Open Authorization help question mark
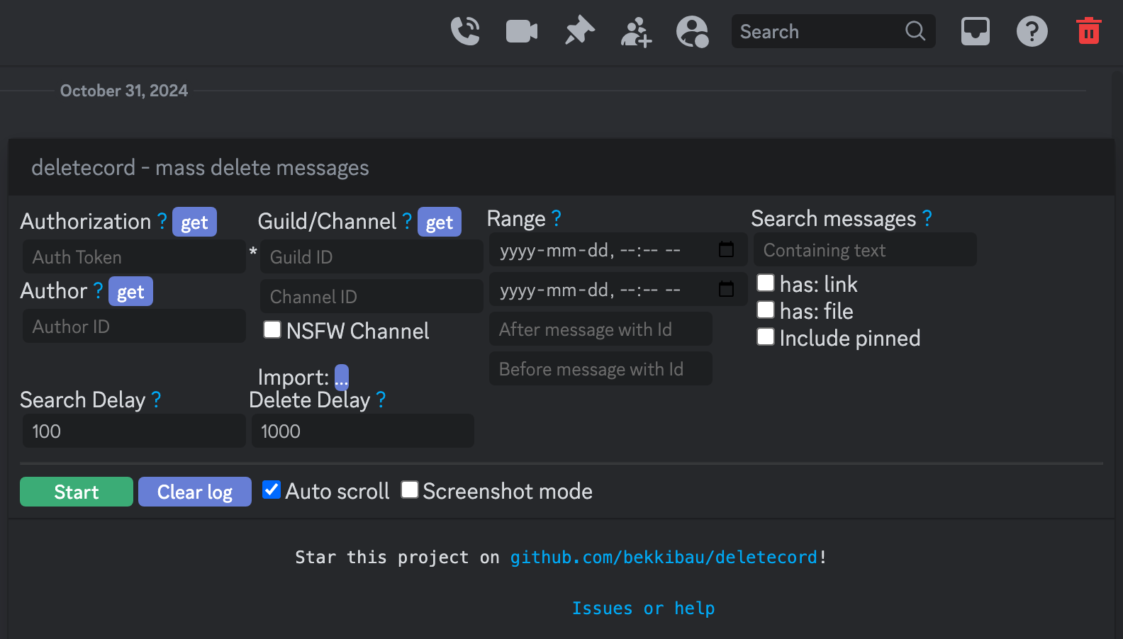1123x639 pixels. coord(162,221)
